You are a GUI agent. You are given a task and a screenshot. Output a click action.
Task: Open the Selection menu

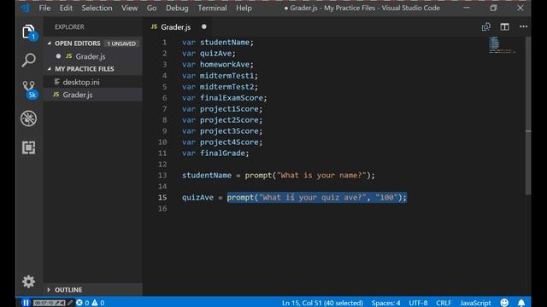click(97, 8)
